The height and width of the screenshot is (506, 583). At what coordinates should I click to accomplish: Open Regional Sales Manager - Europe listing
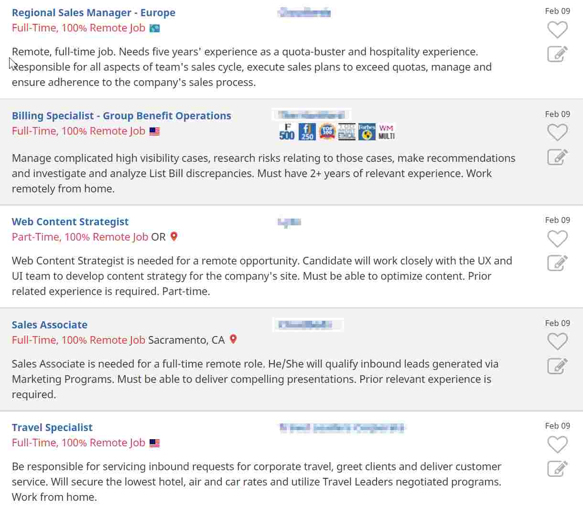tap(94, 13)
